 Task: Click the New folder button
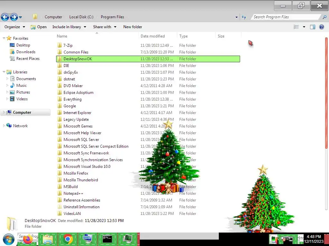(133, 27)
